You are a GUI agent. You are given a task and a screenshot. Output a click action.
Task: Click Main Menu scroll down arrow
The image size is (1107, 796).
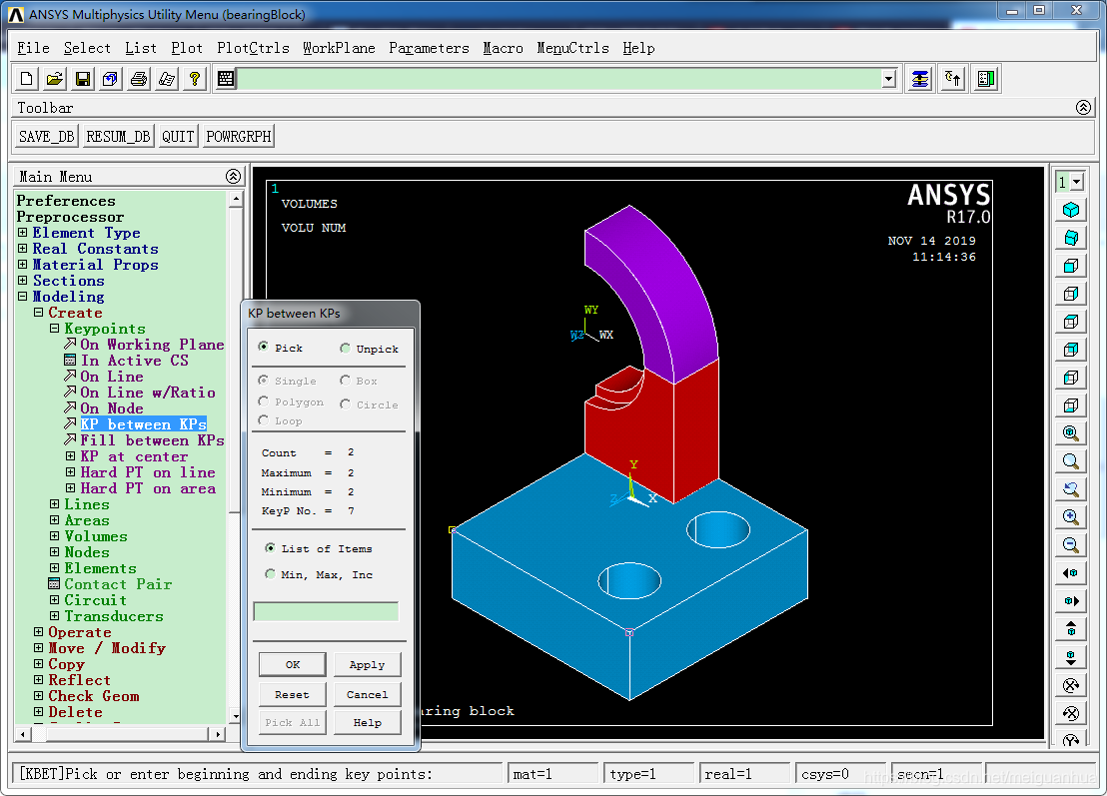[x=236, y=716]
